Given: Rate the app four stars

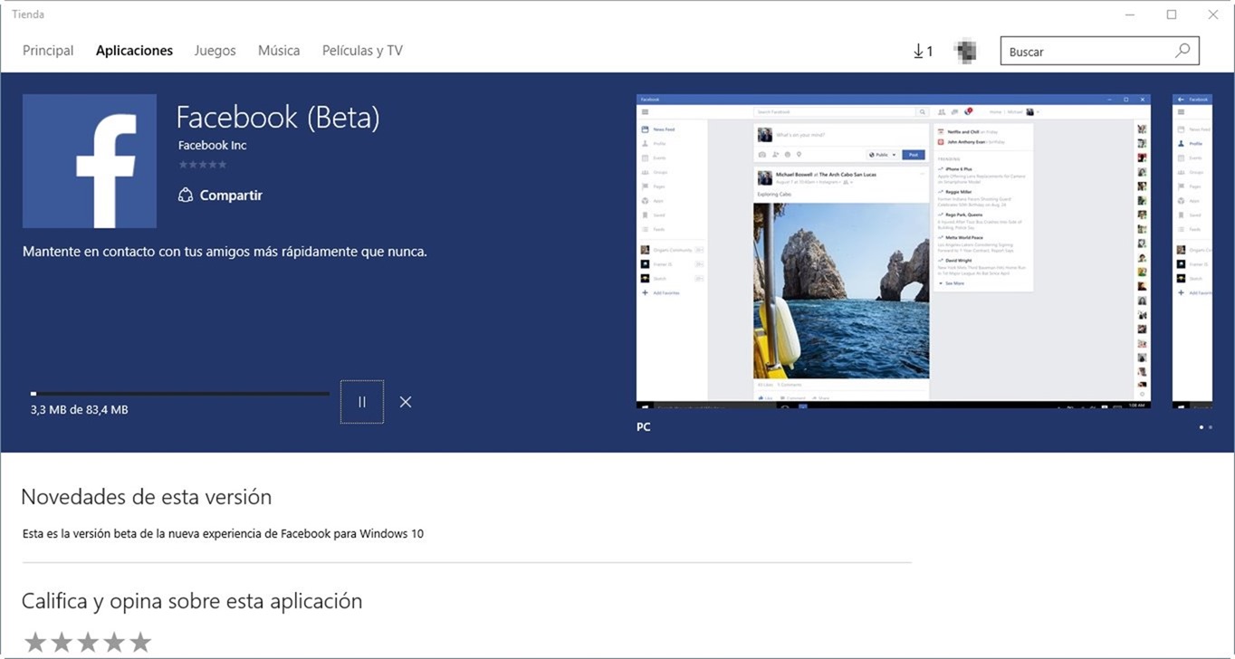Looking at the screenshot, I should [114, 642].
